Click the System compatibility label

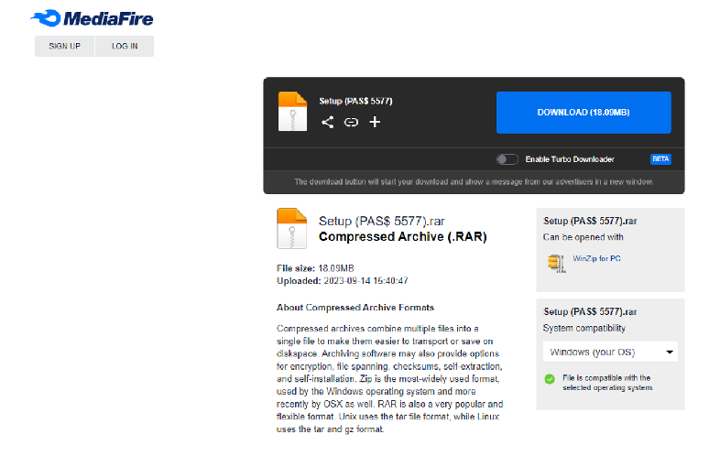pos(584,328)
